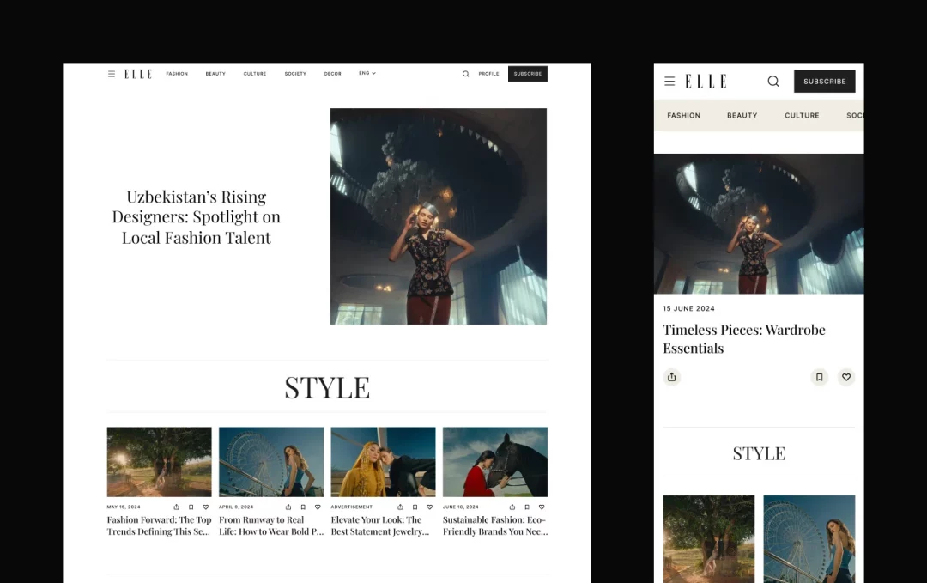
Task: Open the ENG language dropdown
Action: click(x=367, y=73)
